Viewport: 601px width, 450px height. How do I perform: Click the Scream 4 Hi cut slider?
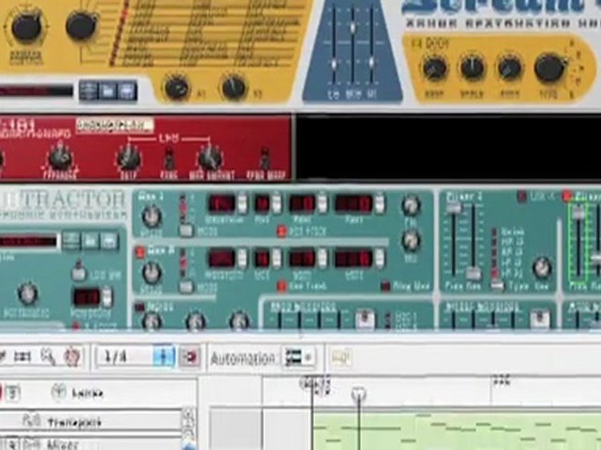click(371, 61)
